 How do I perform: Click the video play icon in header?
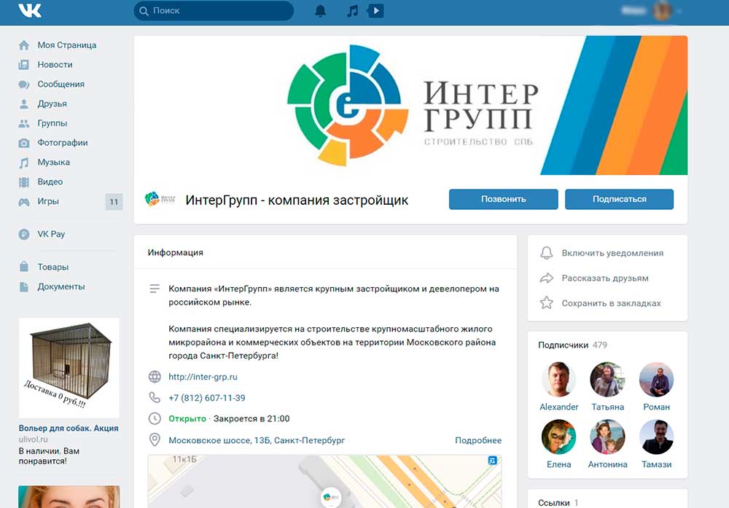coord(375,11)
